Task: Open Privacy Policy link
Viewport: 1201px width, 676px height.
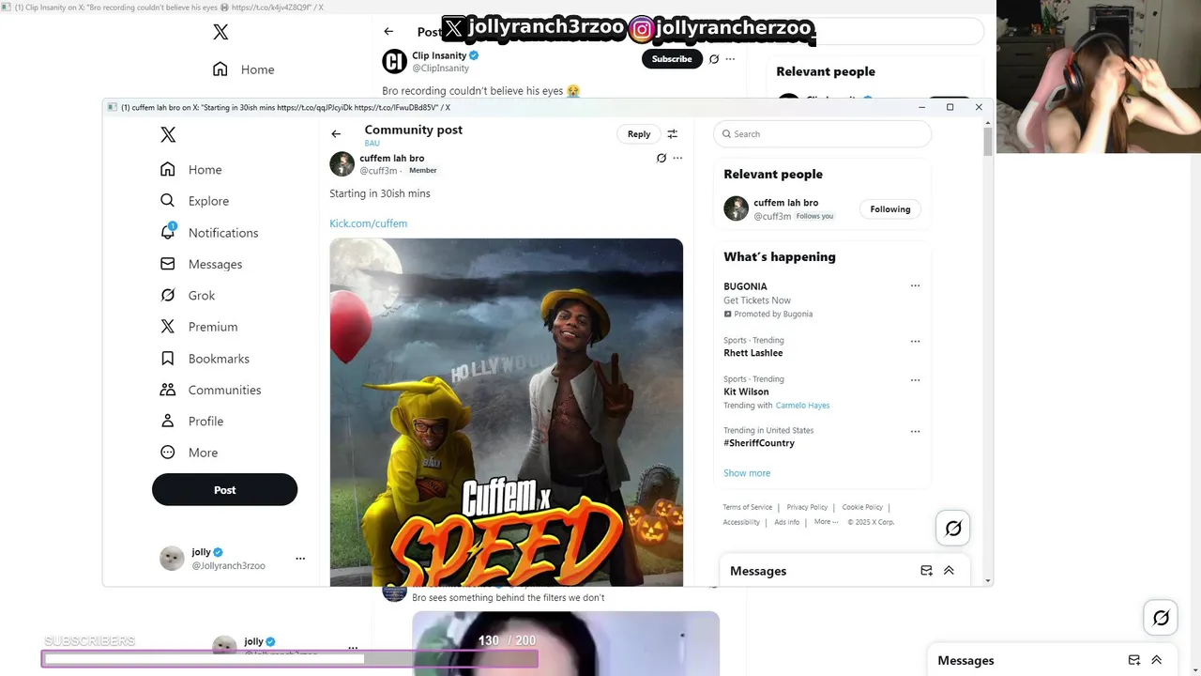Action: (807, 507)
